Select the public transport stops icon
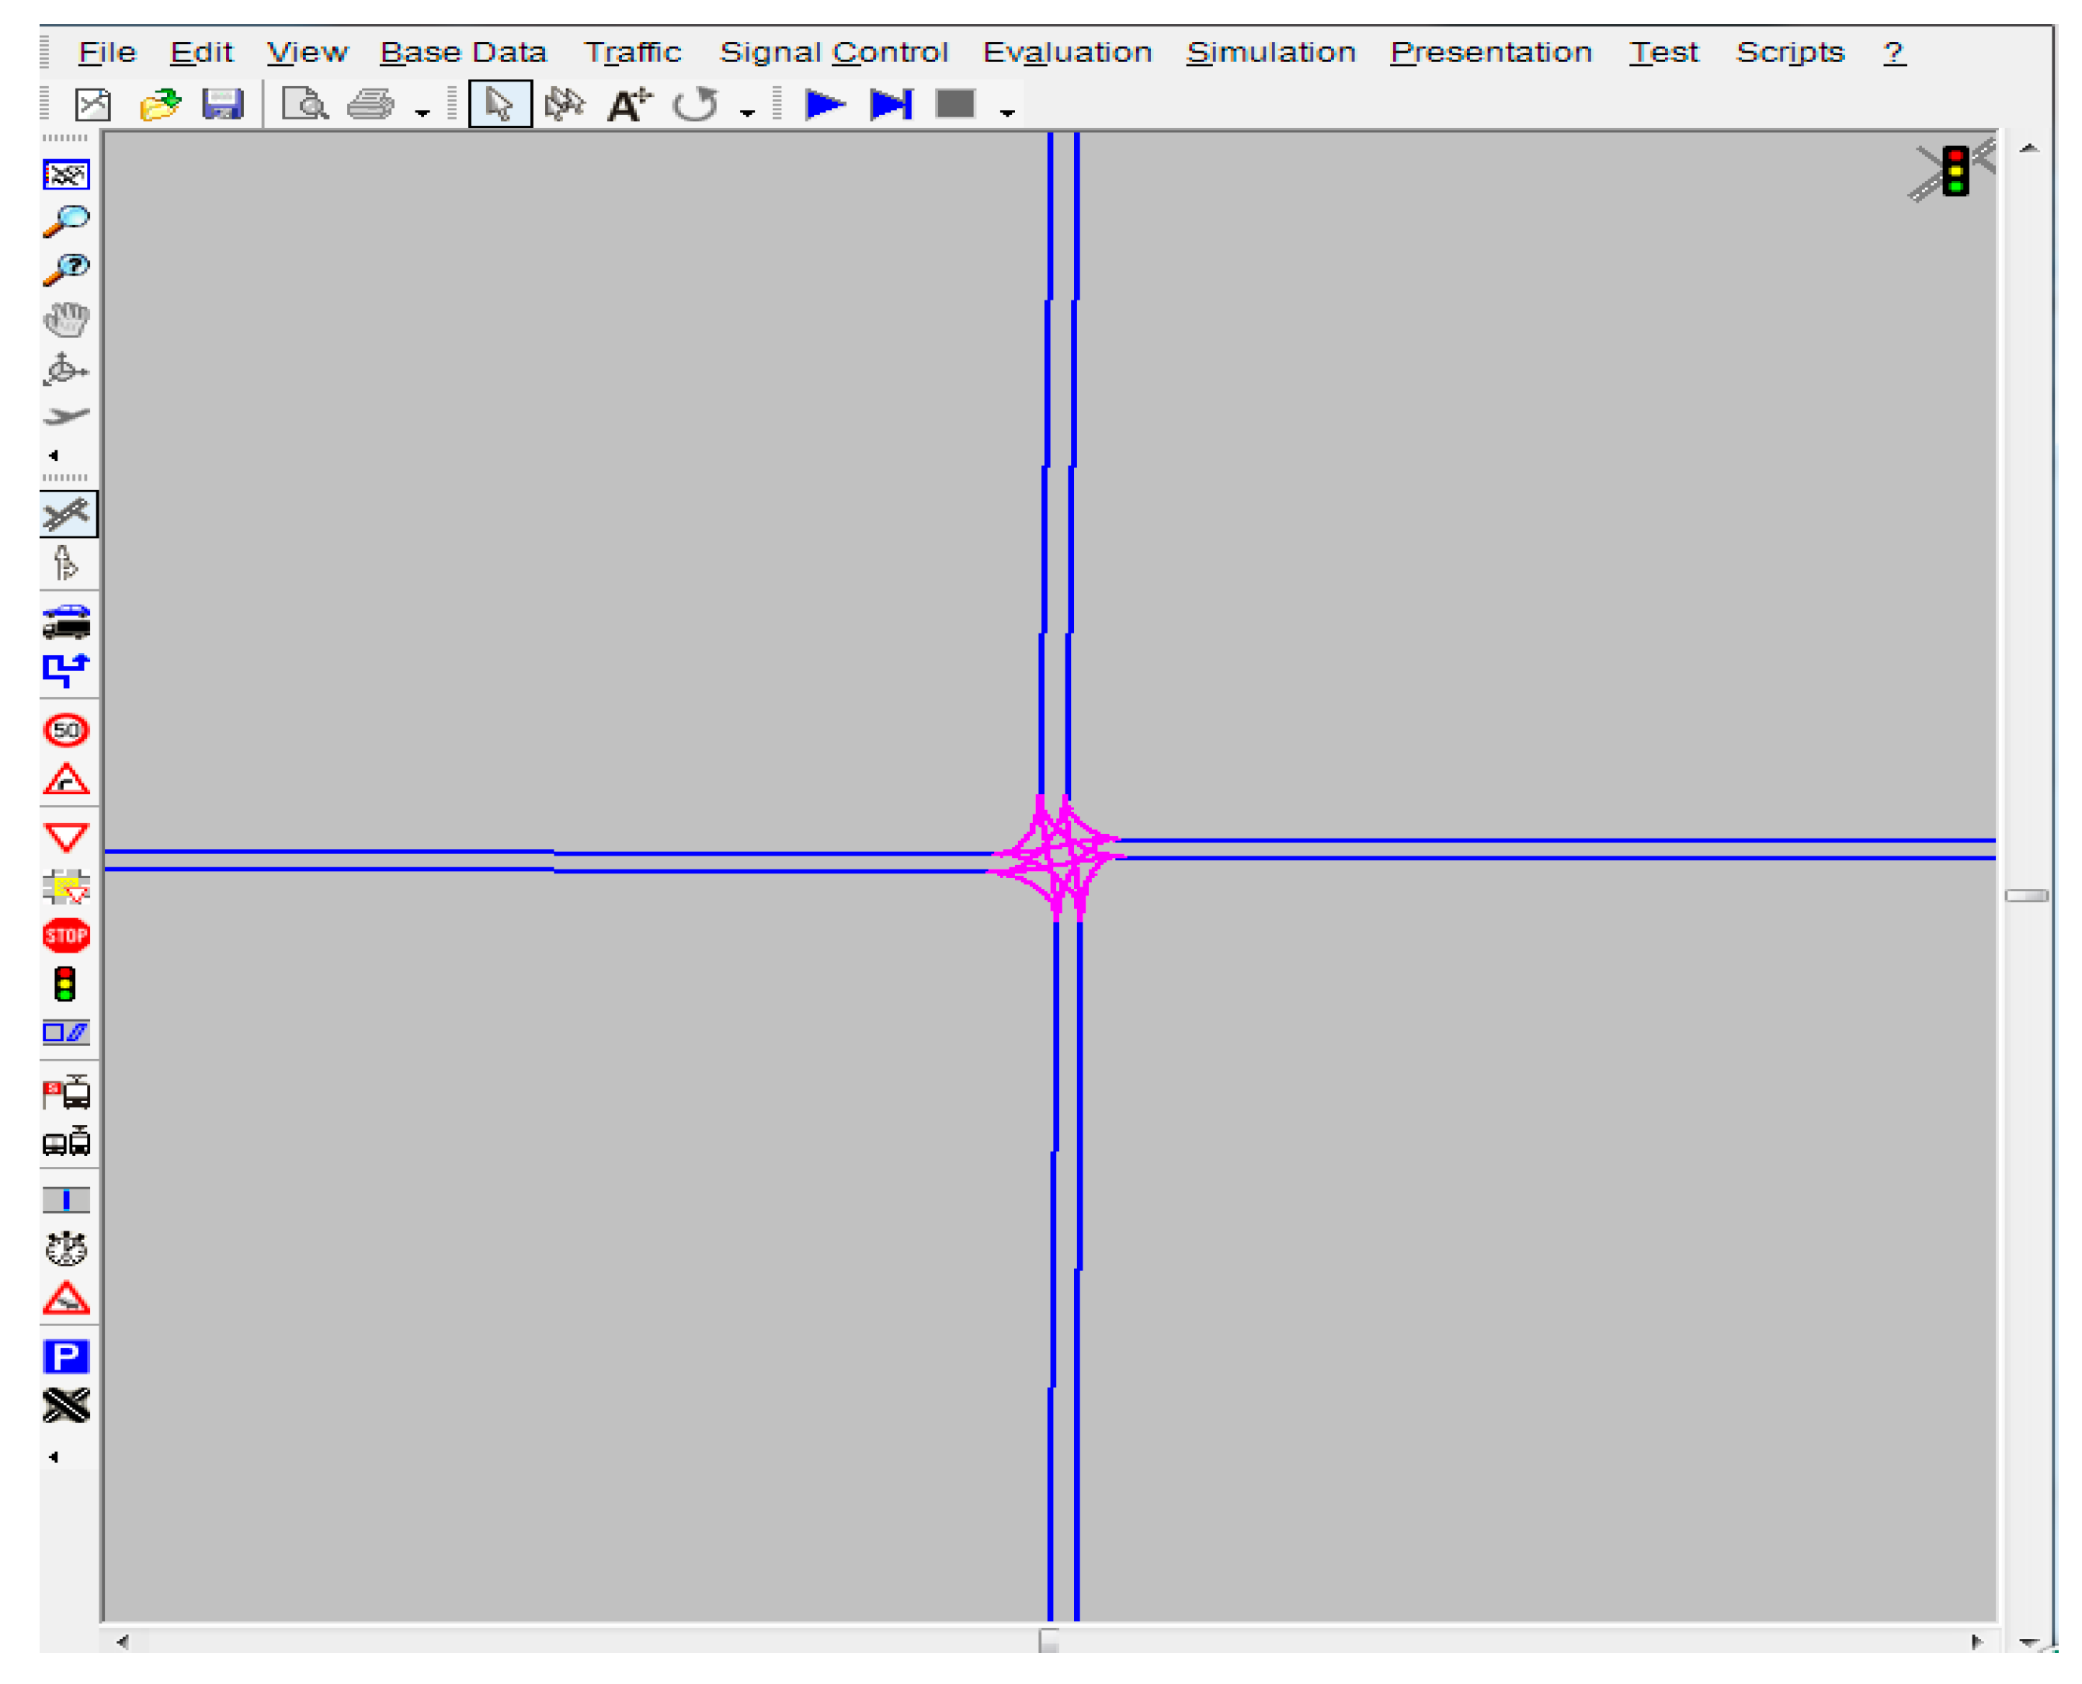The image size is (2082, 1684). tap(66, 1092)
